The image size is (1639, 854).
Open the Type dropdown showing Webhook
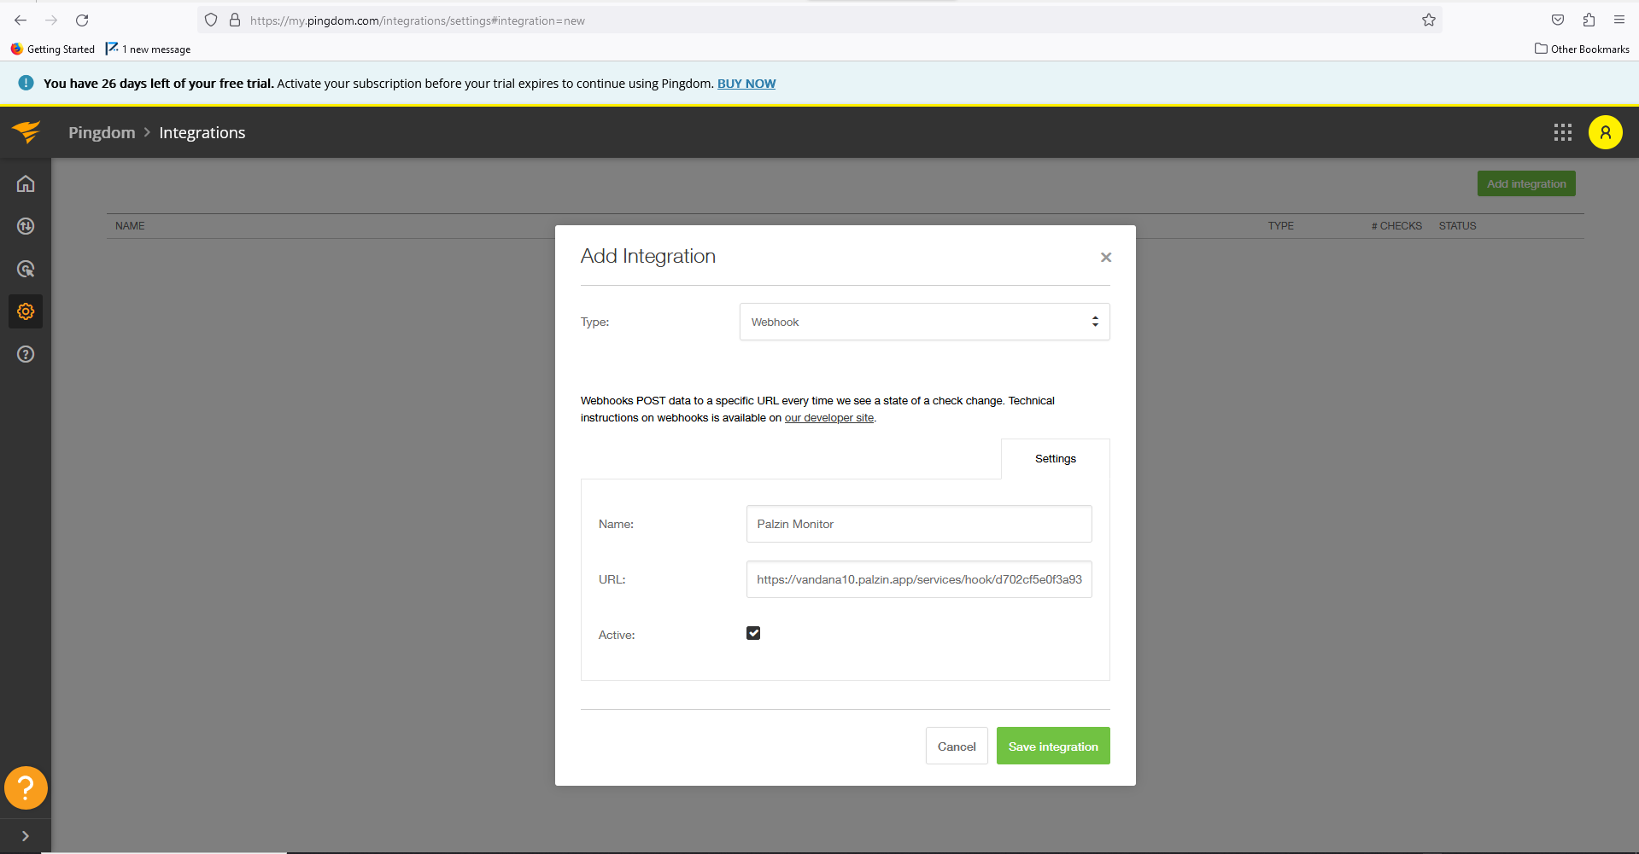point(925,322)
